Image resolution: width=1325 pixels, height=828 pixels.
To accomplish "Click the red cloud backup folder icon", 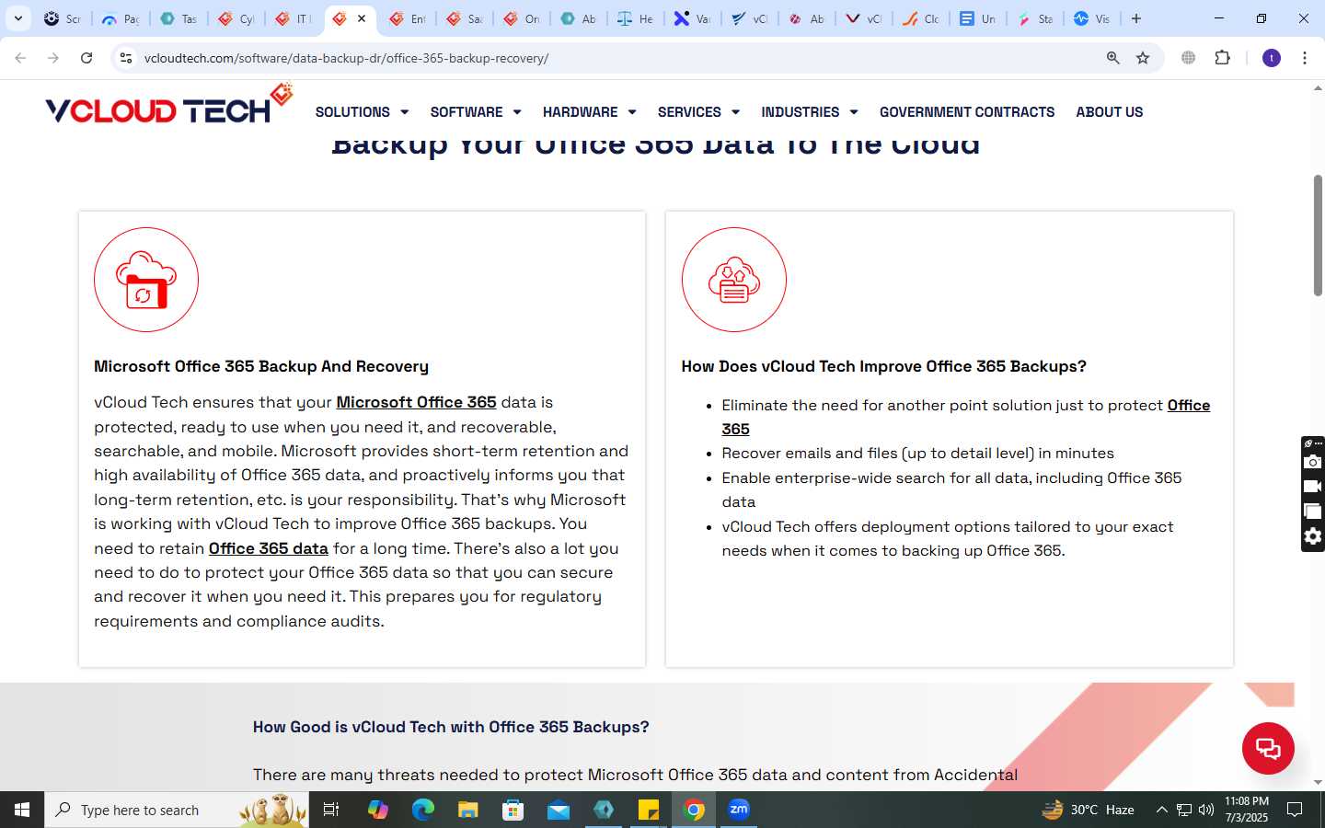I will 146,280.
